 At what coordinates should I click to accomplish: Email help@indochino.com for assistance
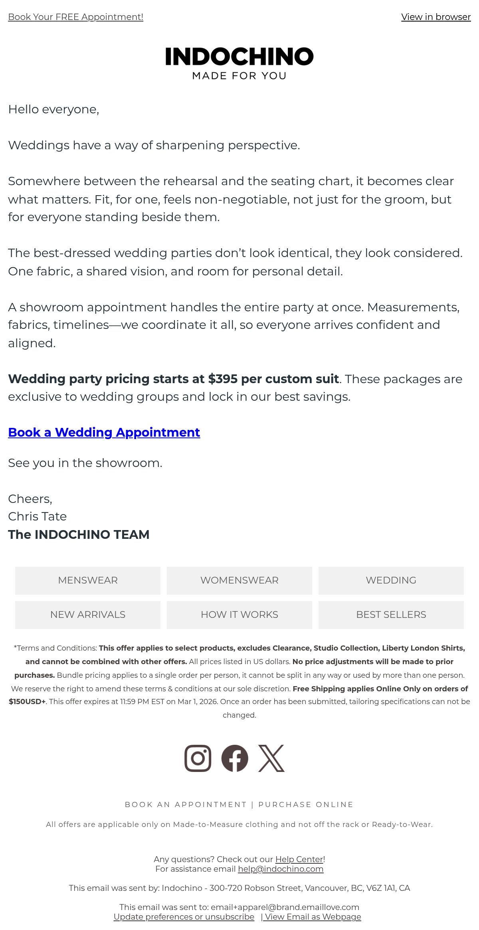281,869
